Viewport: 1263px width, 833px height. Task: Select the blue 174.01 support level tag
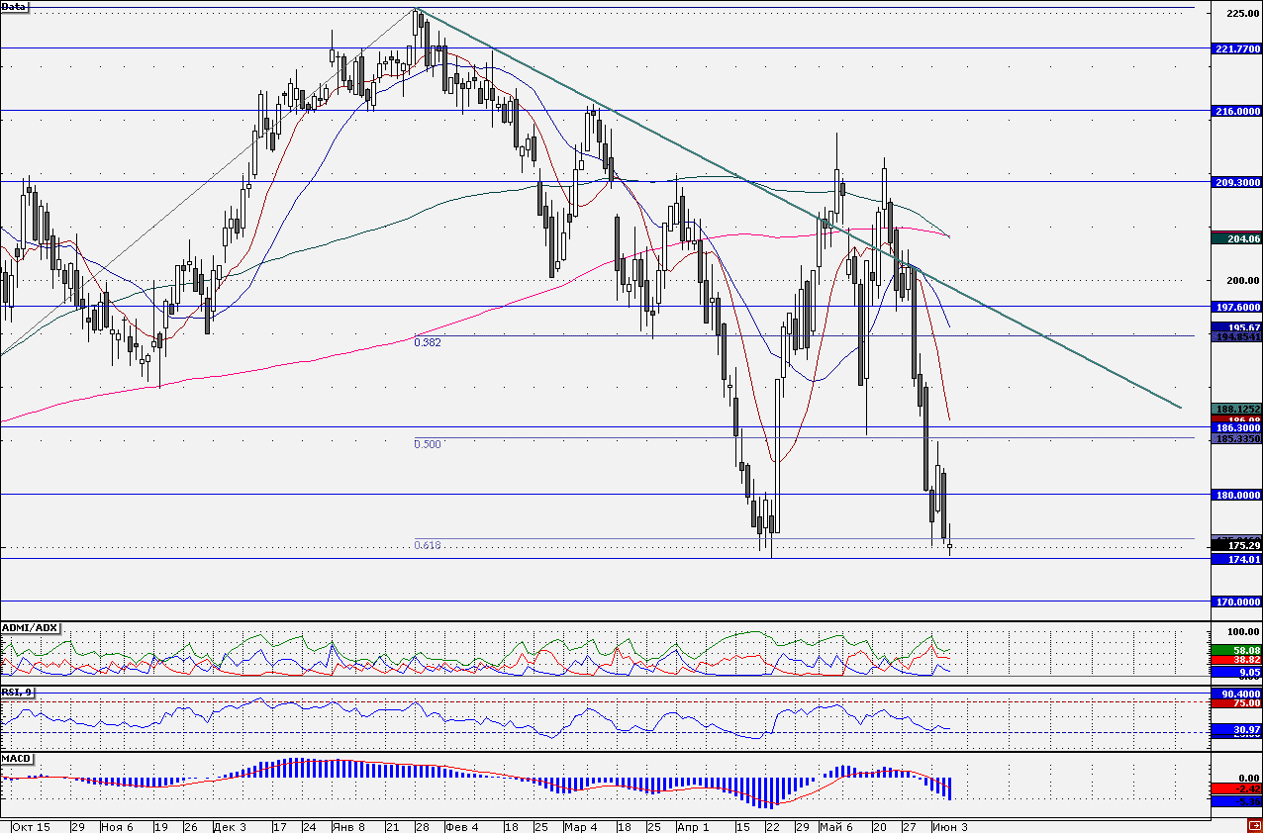pyautogui.click(x=1236, y=559)
